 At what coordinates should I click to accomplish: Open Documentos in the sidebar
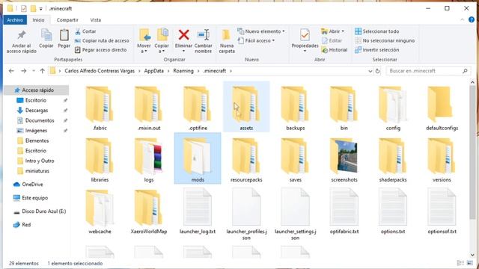[40, 120]
